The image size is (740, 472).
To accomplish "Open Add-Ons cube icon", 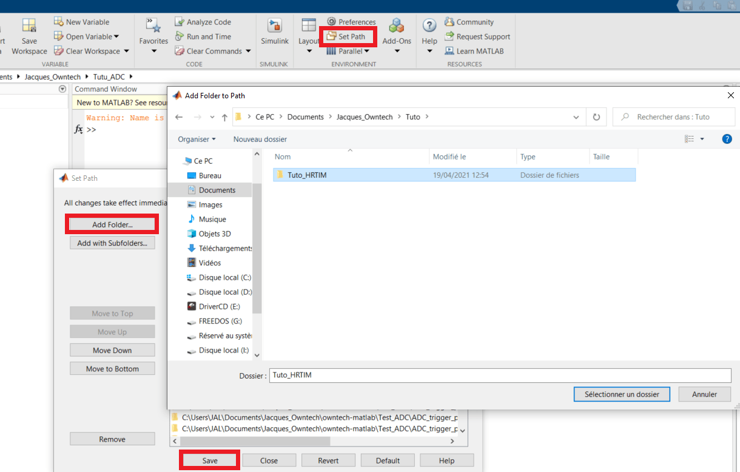I will coord(397,25).
